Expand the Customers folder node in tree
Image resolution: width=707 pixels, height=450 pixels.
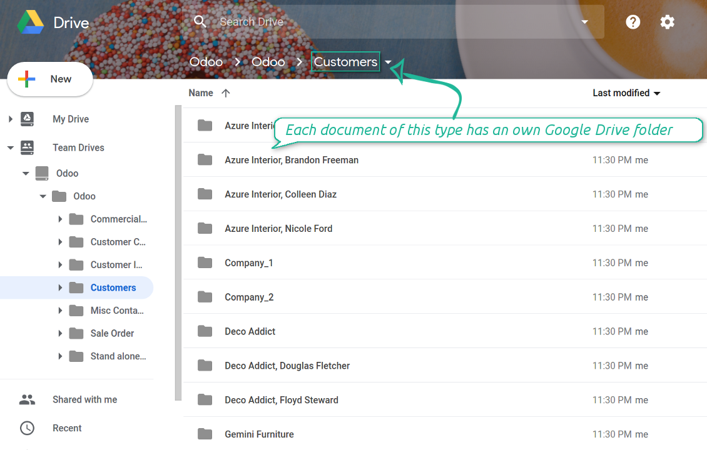(x=60, y=287)
